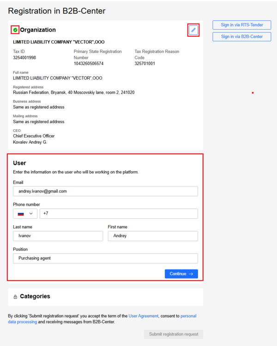Click 'Same as registered address' under Mailing address

(x=39, y=122)
